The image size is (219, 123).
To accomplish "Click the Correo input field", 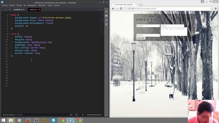I will [x=172, y=26].
